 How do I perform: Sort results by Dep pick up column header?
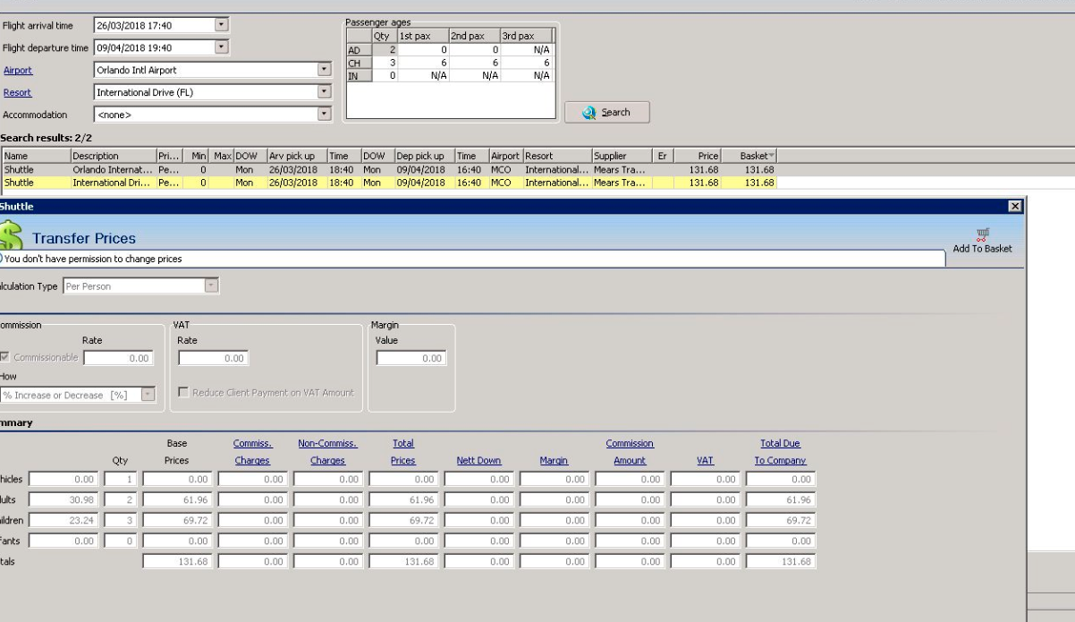(424, 156)
